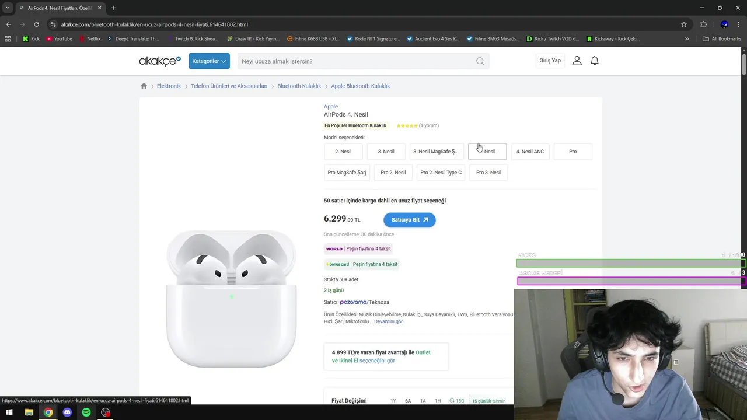Click the address bar URL
The height and width of the screenshot is (420, 747).
click(155, 24)
